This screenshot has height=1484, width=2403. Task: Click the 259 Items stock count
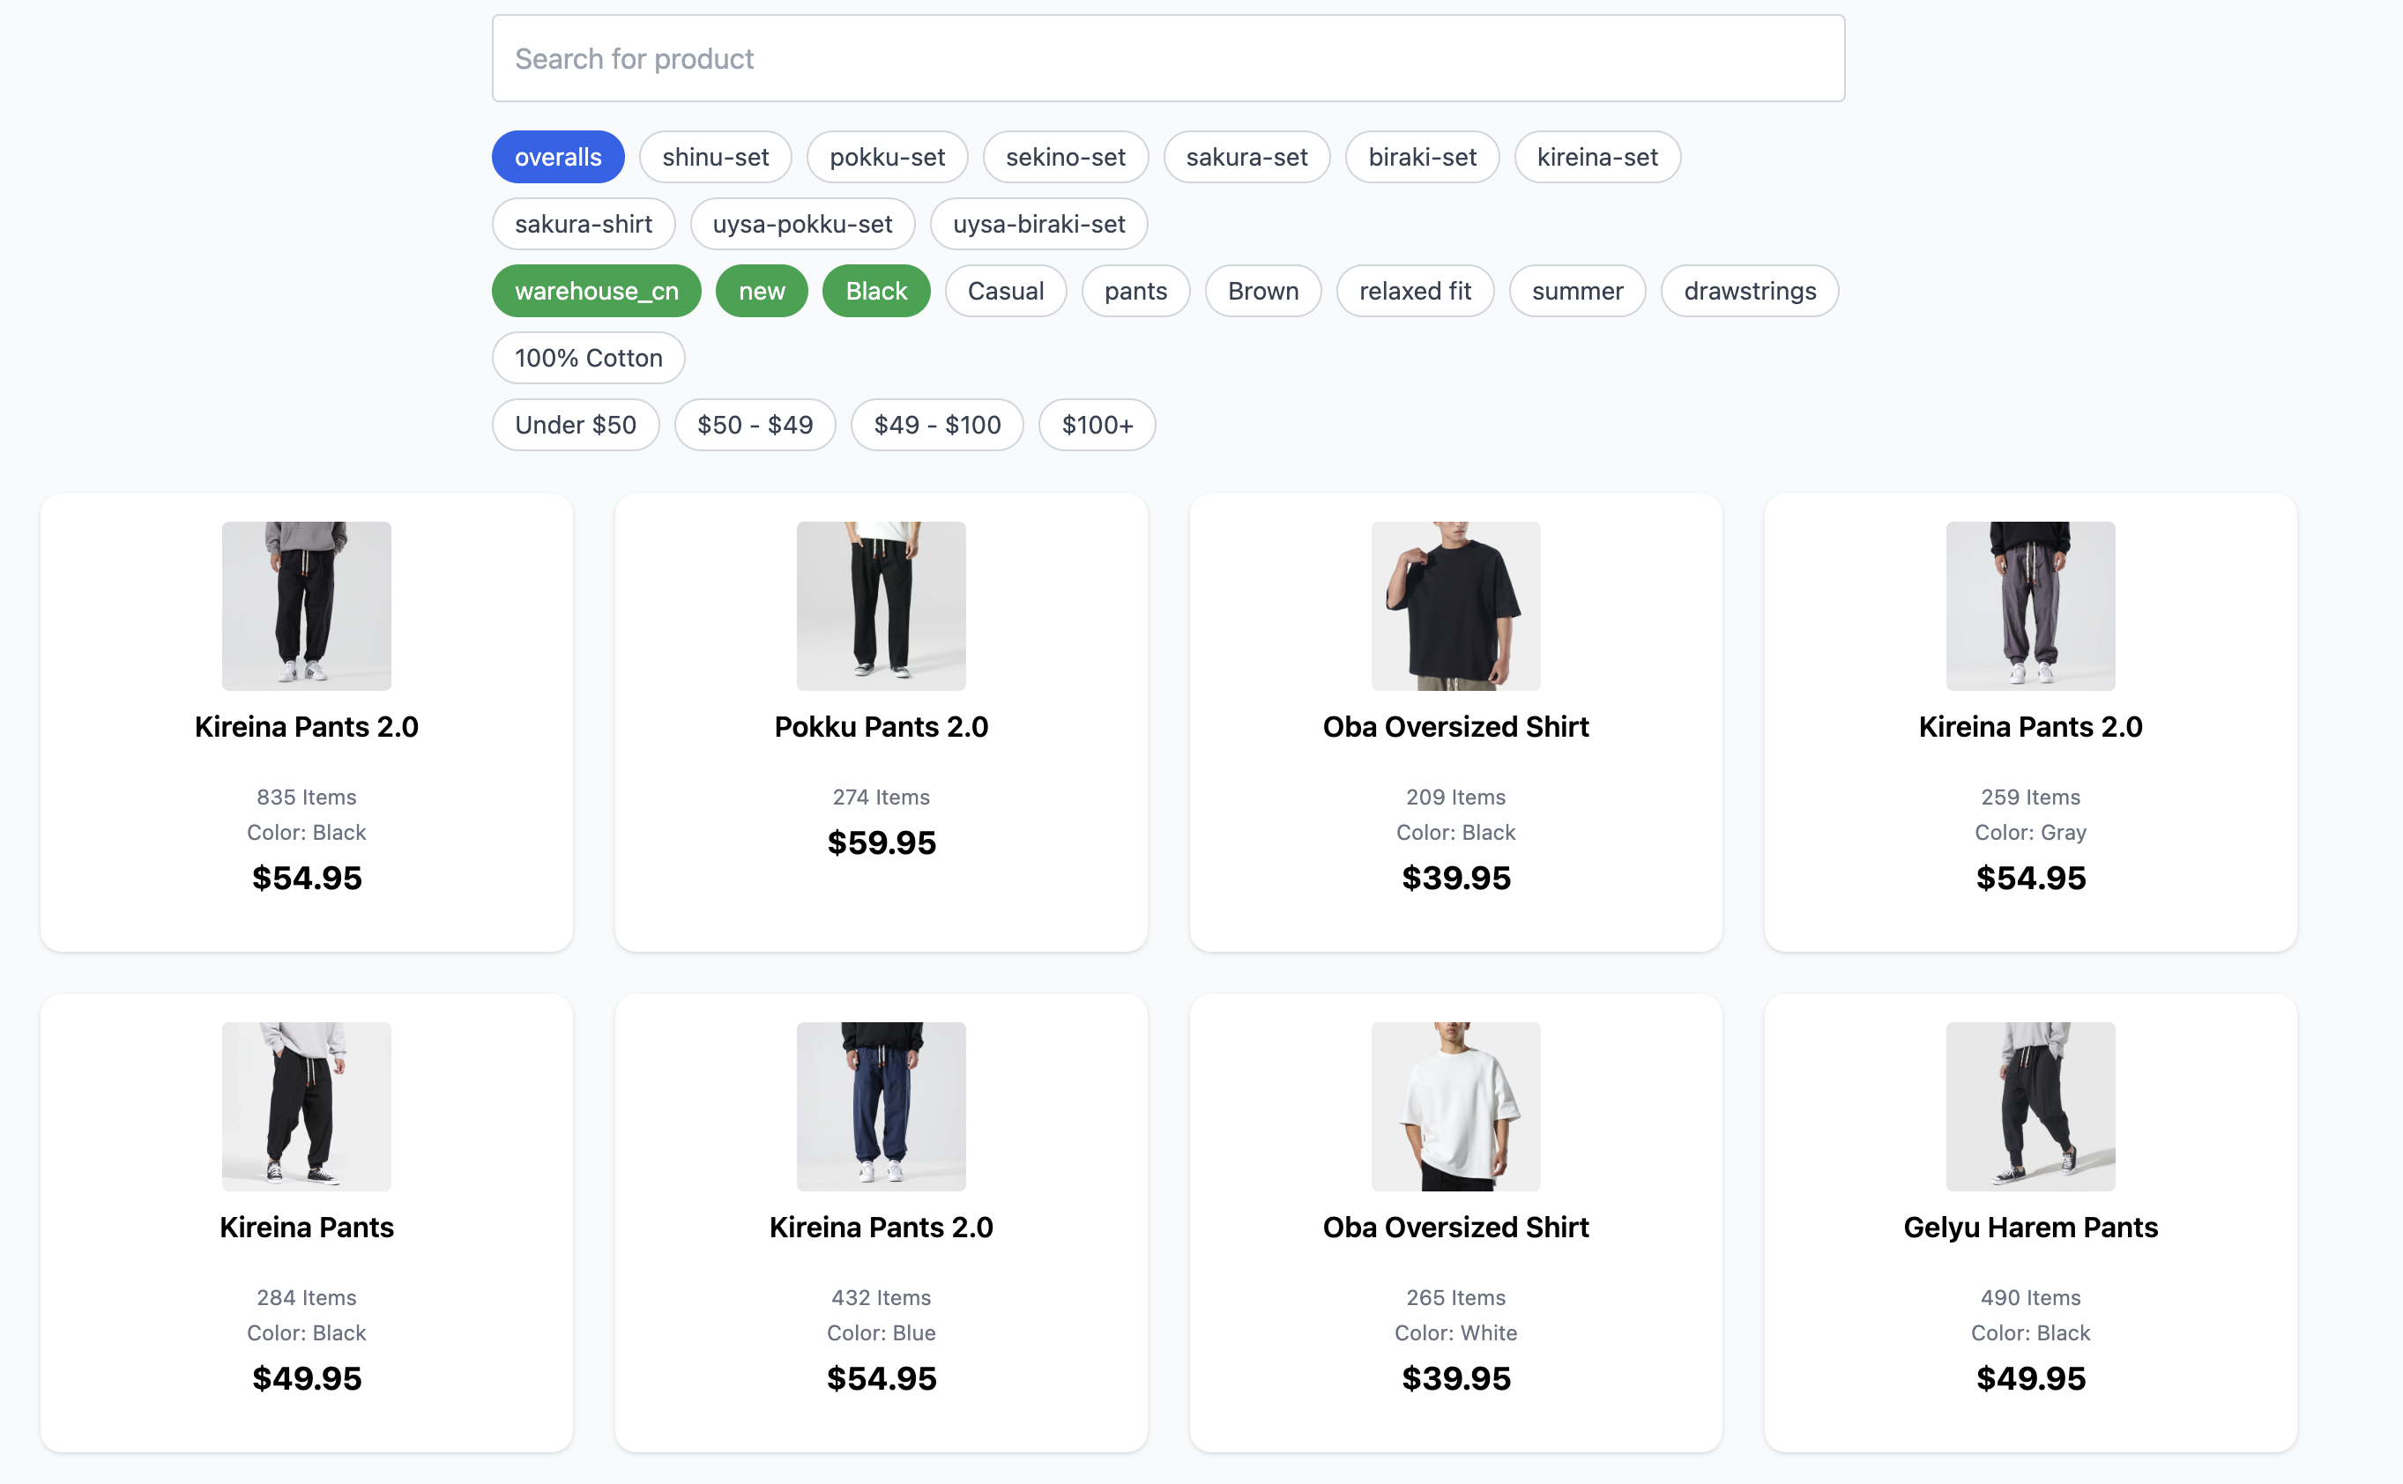[x=2031, y=797]
